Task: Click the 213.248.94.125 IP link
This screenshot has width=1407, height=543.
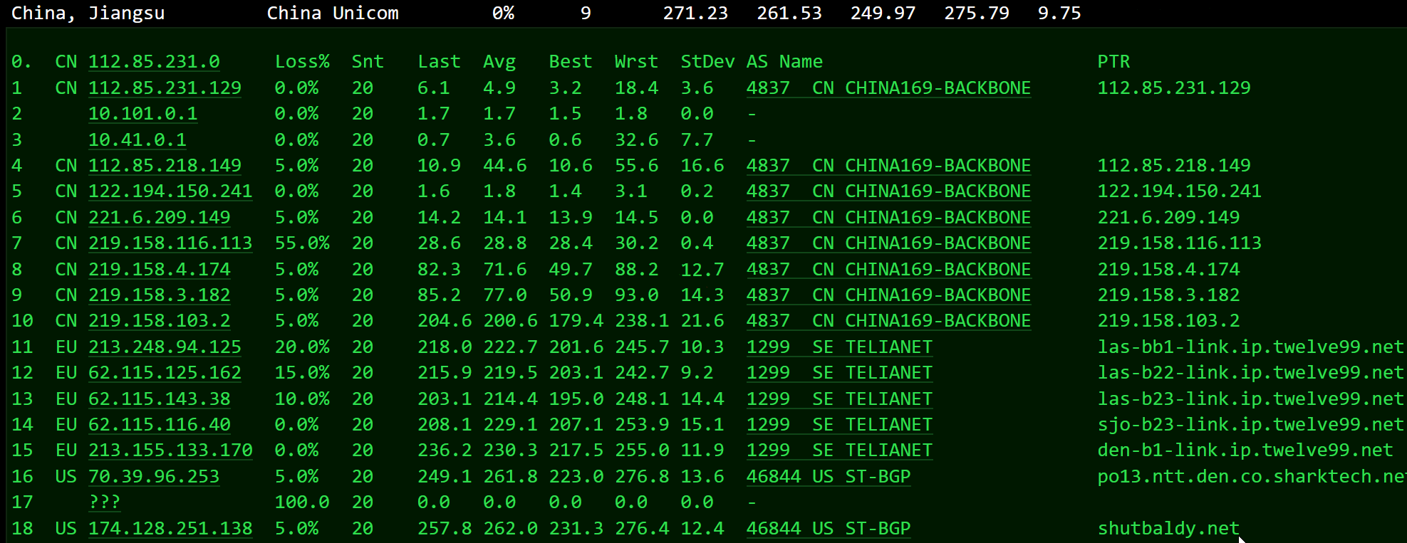Action: 165,347
